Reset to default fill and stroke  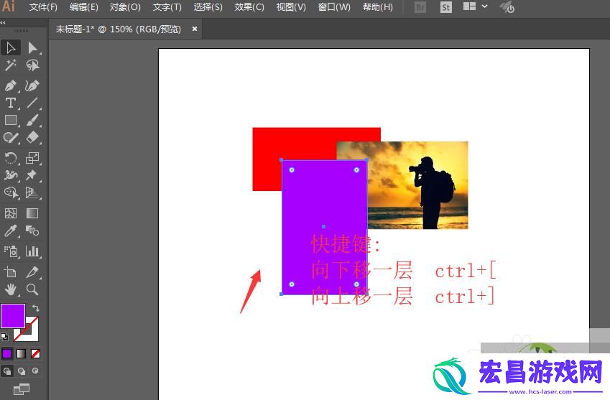pos(4,336)
